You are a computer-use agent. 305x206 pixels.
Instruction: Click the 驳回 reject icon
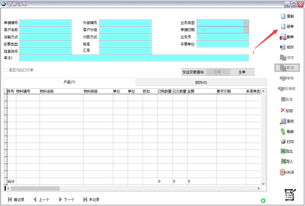pos(283,110)
